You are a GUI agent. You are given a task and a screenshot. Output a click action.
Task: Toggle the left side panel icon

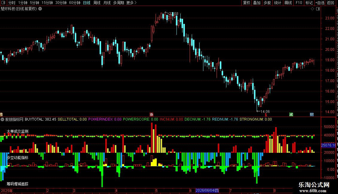(x=3, y=3)
